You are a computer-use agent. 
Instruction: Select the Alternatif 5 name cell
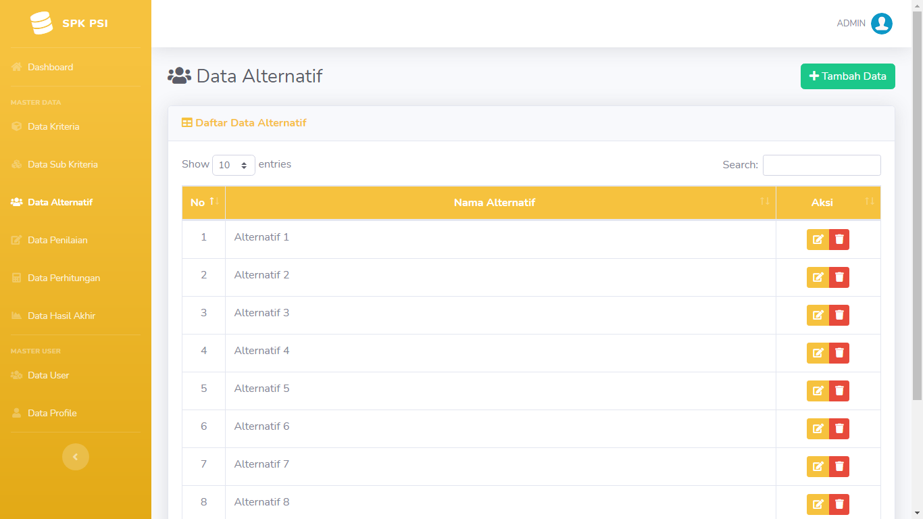click(501, 391)
